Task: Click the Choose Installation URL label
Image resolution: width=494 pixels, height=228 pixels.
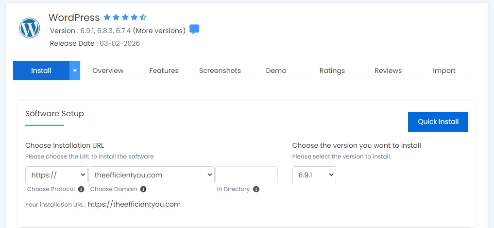Action: (65, 145)
